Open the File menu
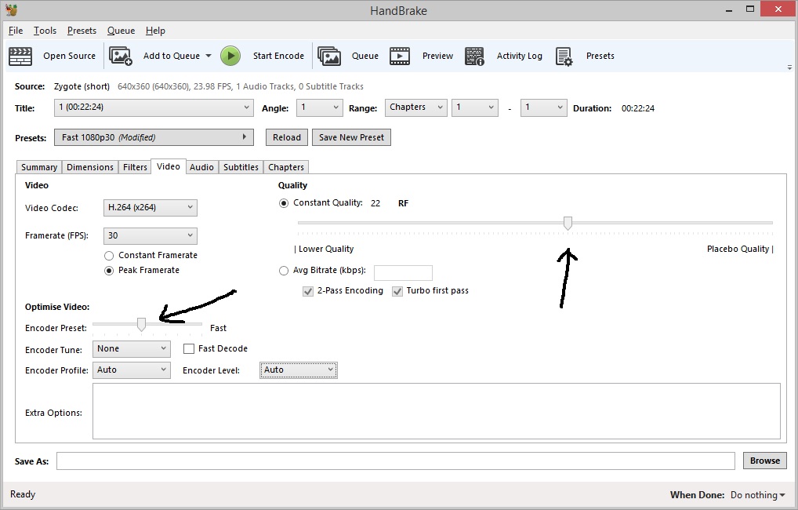This screenshot has width=798, height=510. pyautogui.click(x=16, y=31)
